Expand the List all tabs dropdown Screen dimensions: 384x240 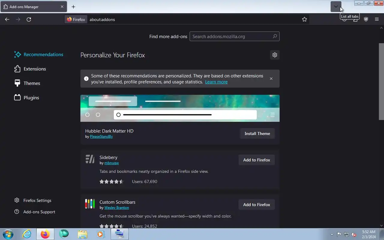(336, 7)
